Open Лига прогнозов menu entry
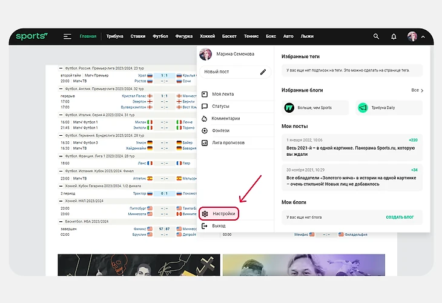Viewport: 442px width, 303px height. (x=228, y=142)
